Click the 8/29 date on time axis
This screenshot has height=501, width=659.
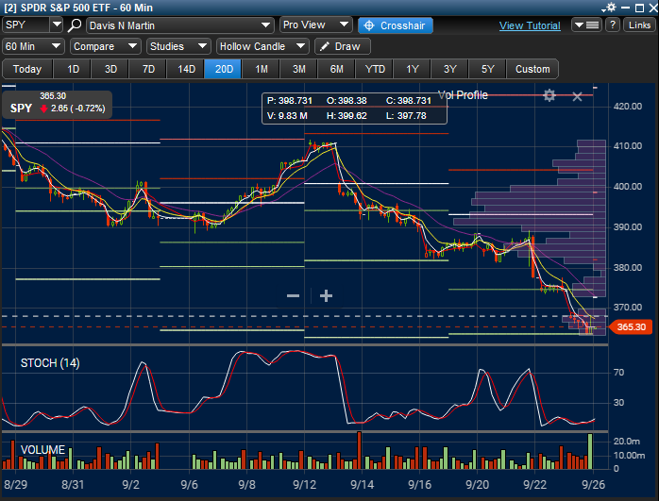(x=15, y=485)
